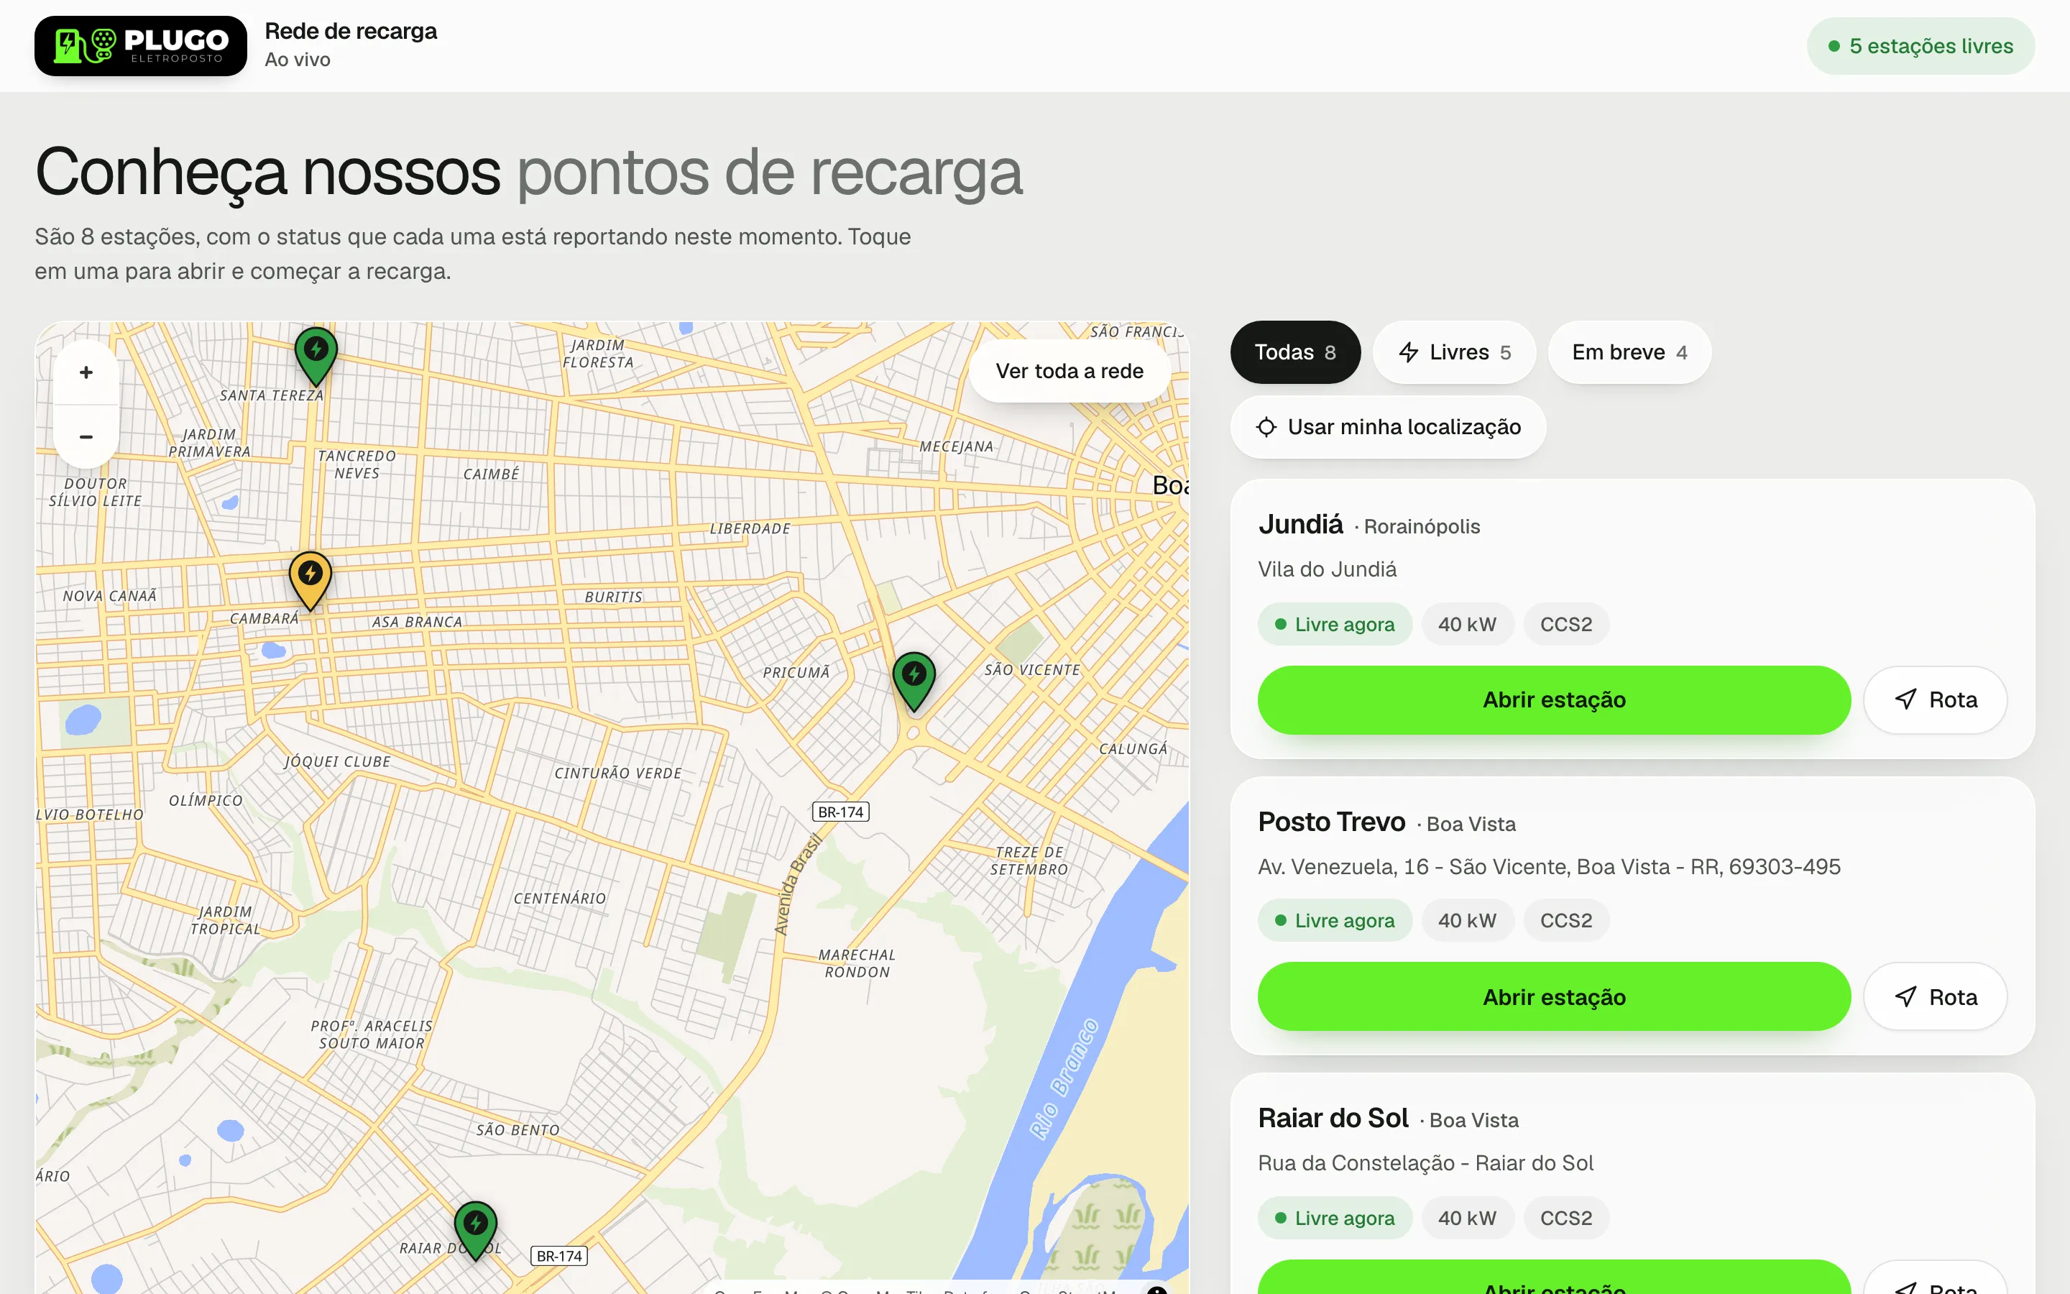Show Todas 8 stations filter

1295,352
